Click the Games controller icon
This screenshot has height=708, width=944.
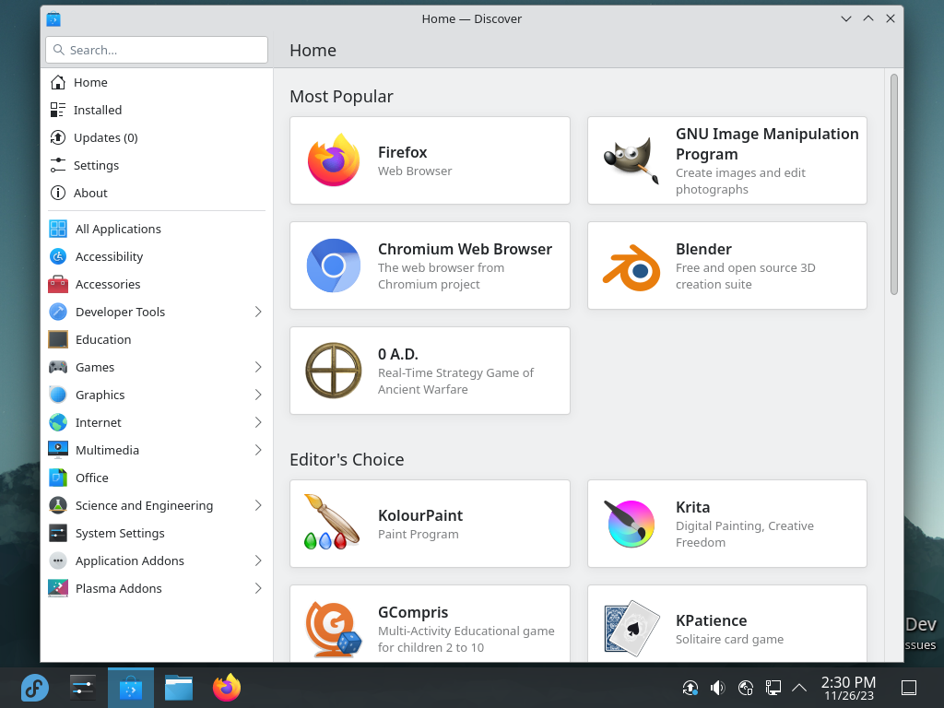(58, 367)
